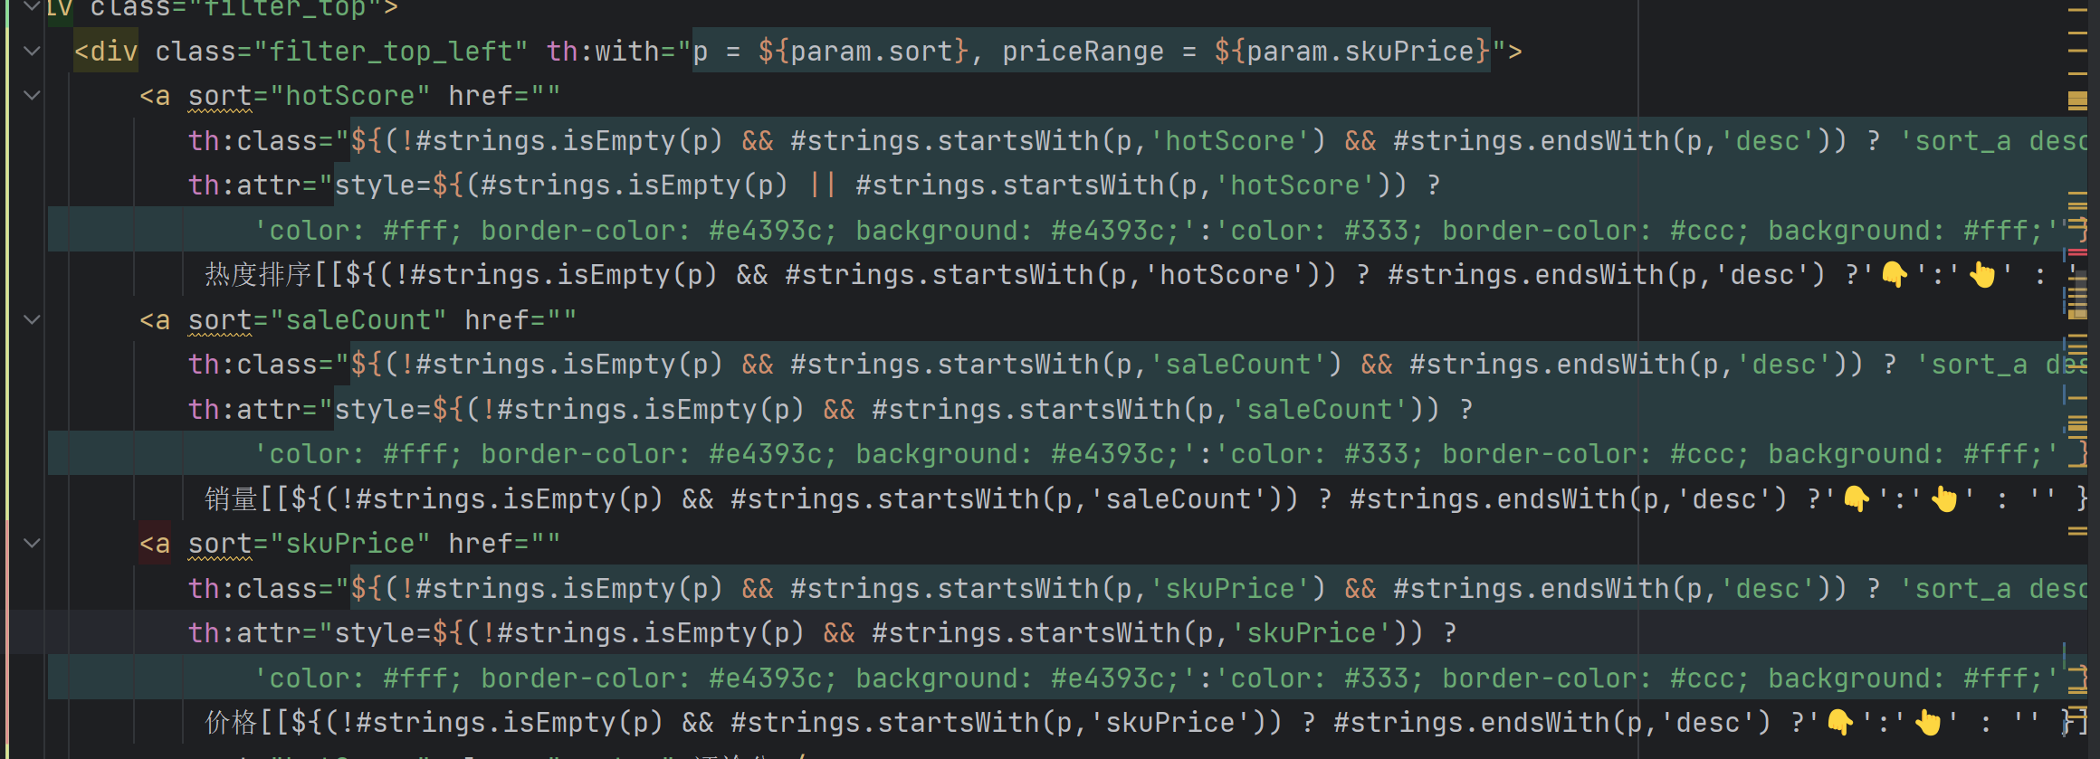Image resolution: width=2100 pixels, height=759 pixels.
Task: Click th:attr on the skuPrice startsWith line
Action: pyautogui.click(x=244, y=633)
